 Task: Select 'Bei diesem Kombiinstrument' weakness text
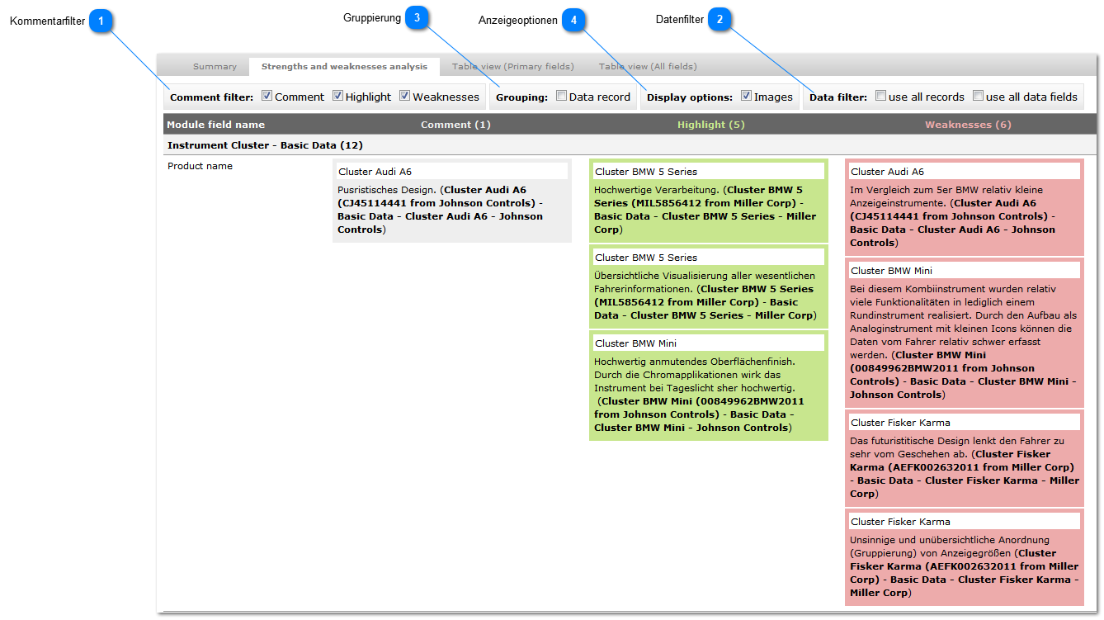[x=965, y=341]
